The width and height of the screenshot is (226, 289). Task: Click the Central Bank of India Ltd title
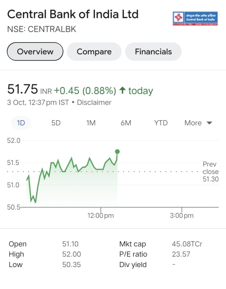pyautogui.click(x=73, y=14)
